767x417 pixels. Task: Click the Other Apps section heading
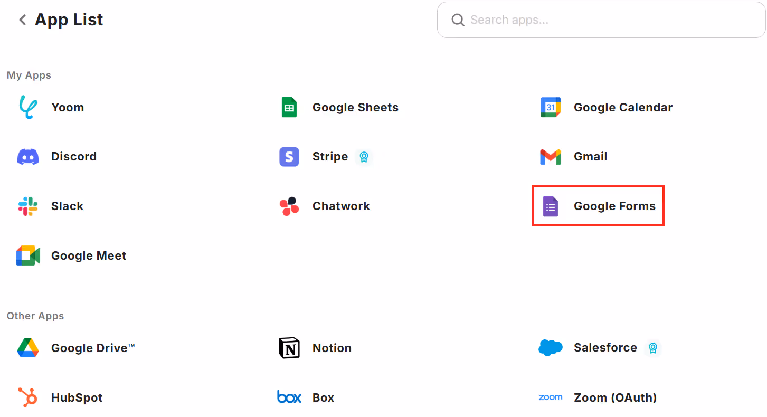pos(35,316)
